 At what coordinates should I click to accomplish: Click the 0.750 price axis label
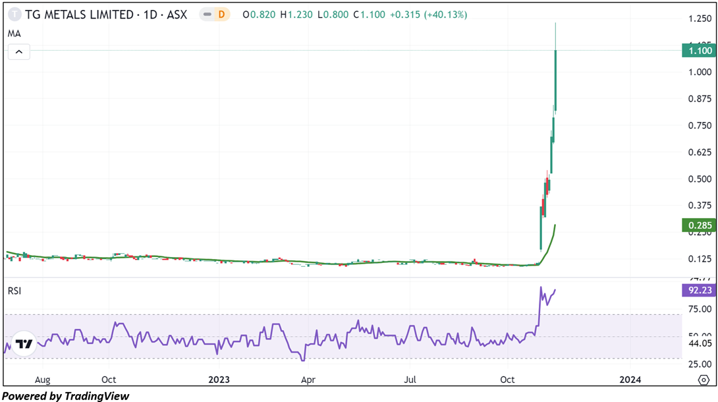point(700,125)
